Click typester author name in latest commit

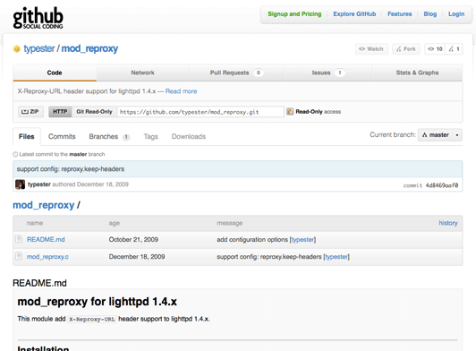point(39,184)
